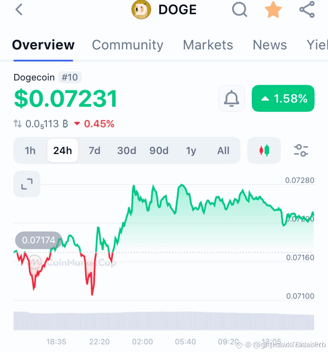The image size is (328, 352).
Task: Tap the red 0.45% change value
Action: [x=94, y=124]
